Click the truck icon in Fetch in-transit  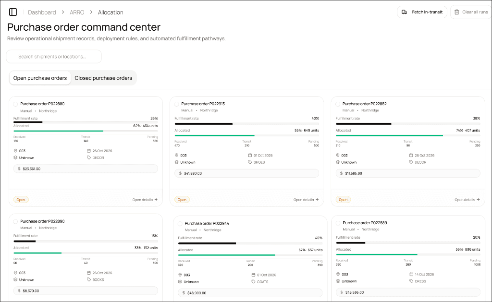tap(405, 12)
